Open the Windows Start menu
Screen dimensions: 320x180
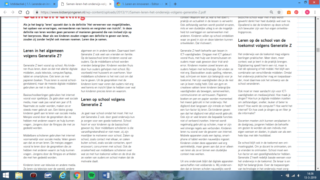tap(6, 175)
